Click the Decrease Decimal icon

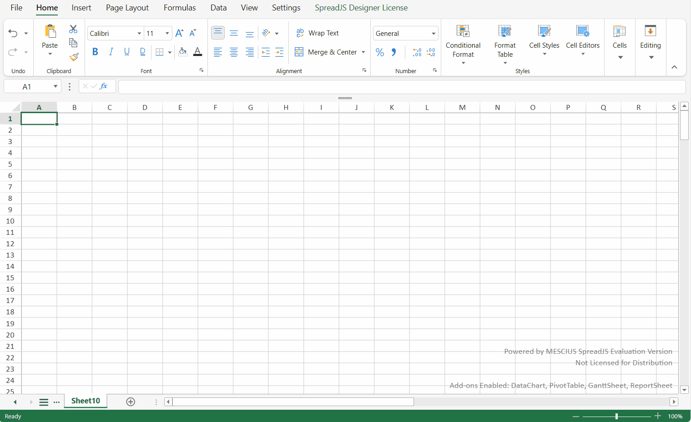pyautogui.click(x=431, y=52)
